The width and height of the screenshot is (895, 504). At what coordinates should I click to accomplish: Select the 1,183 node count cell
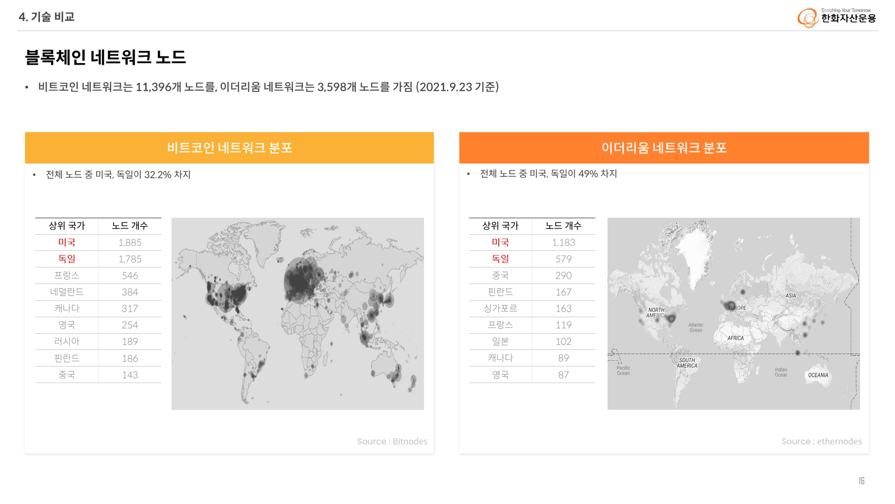(x=563, y=242)
